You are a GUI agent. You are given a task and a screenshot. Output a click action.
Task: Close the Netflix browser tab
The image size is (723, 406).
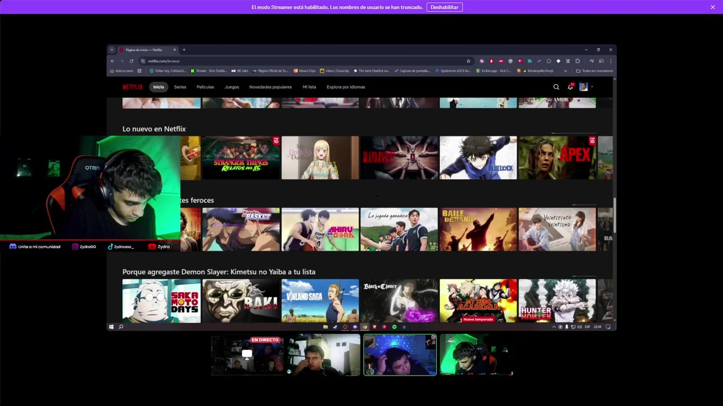point(175,50)
